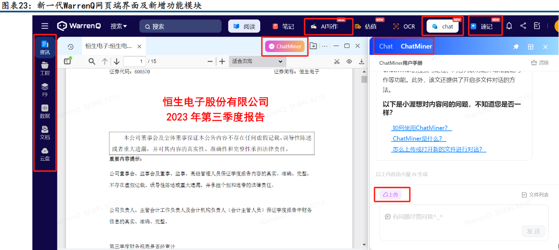Viewport: 559px width, 250px height.
Task: Click the ChatMiner用户手册 title
Action: (401, 63)
